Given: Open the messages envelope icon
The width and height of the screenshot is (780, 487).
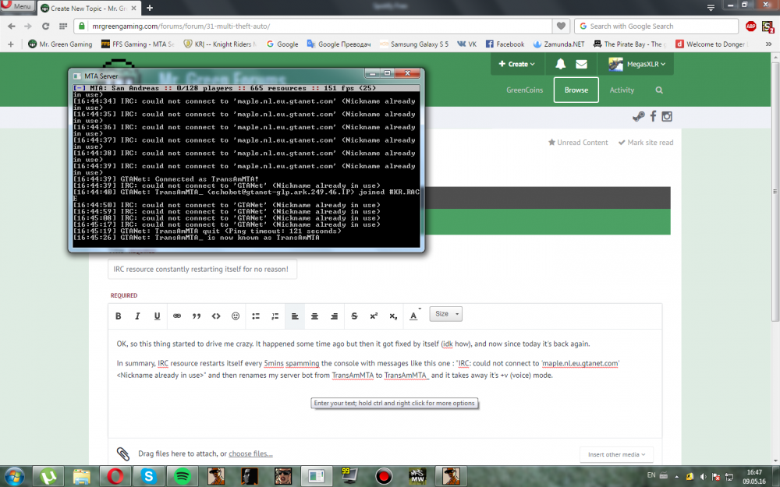Looking at the screenshot, I should [x=583, y=64].
